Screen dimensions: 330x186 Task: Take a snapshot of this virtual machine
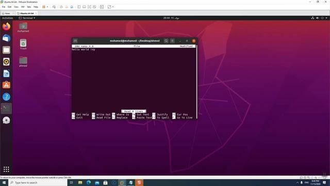coord(61,7)
